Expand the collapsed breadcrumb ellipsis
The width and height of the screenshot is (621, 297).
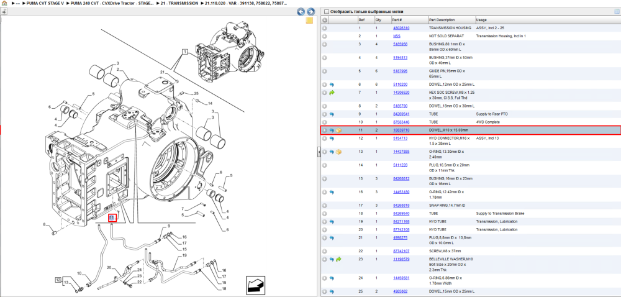(18, 3)
